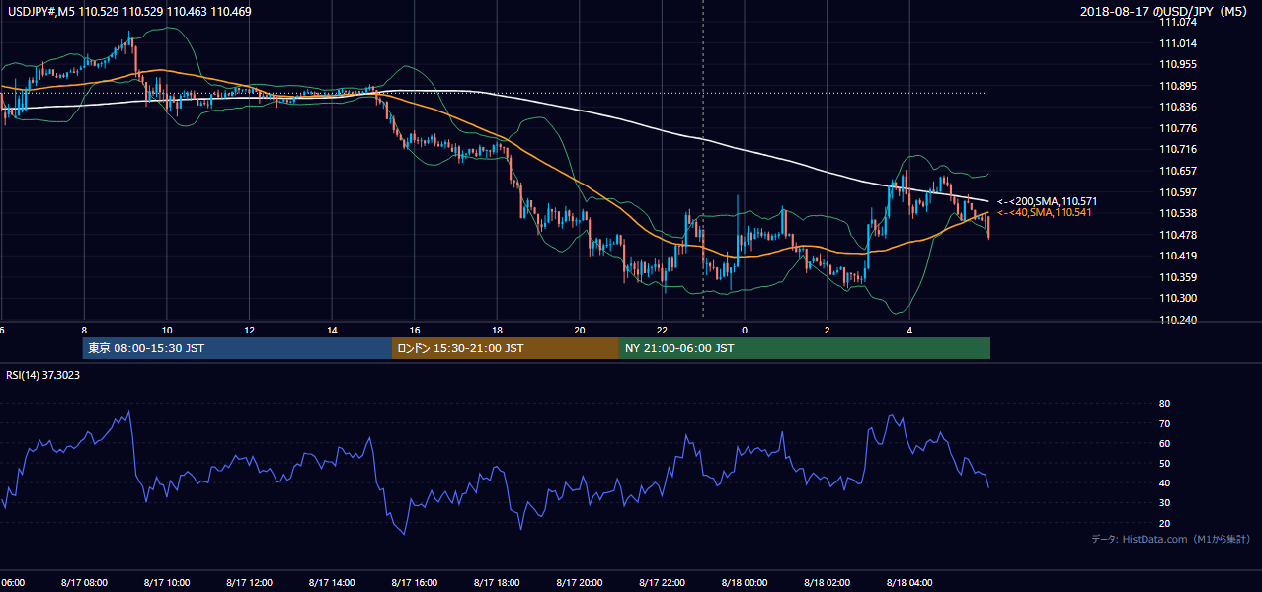
Task: Click the 8/17 08:00 time axis label
Action: pos(84,582)
